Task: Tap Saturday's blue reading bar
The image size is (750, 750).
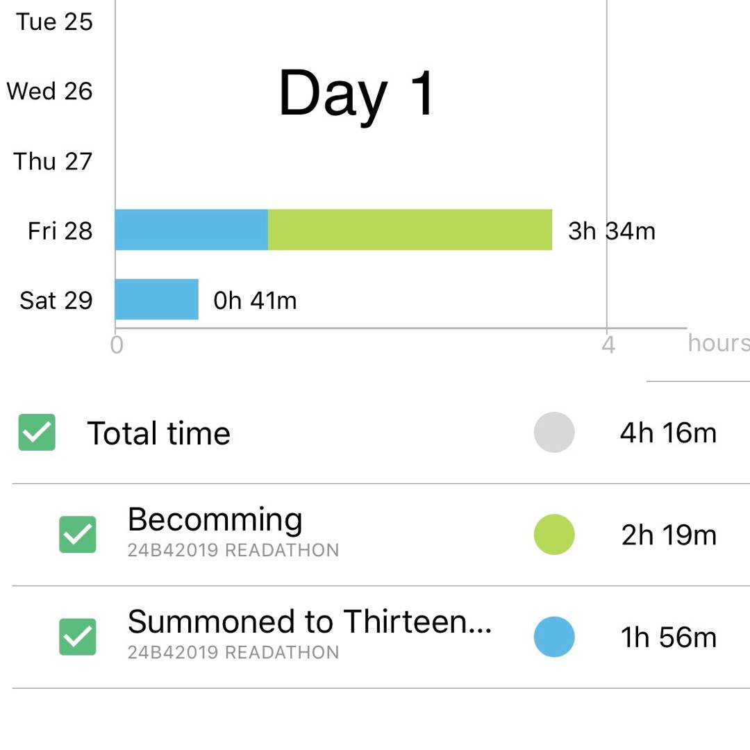Action: tap(157, 299)
